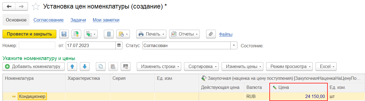
Task: Switch to the Мои заметки tab
Action: point(106,20)
